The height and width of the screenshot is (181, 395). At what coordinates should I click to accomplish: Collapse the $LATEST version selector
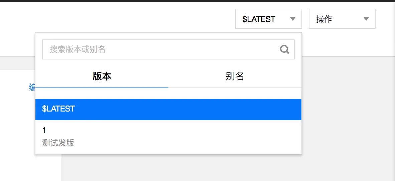coord(269,19)
